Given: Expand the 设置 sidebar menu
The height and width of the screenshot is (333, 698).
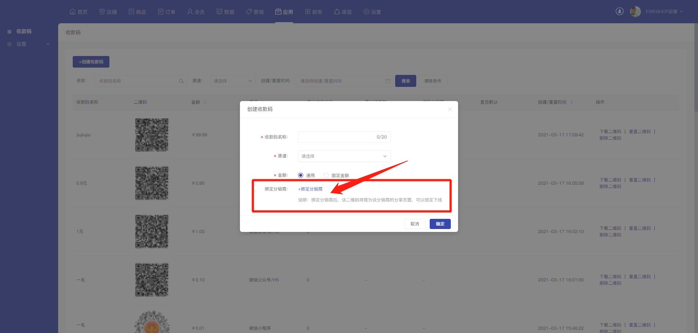Looking at the screenshot, I should tap(28, 44).
